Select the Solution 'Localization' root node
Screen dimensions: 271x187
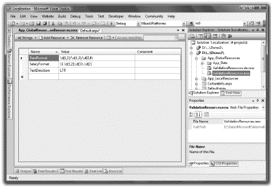pos(222,43)
